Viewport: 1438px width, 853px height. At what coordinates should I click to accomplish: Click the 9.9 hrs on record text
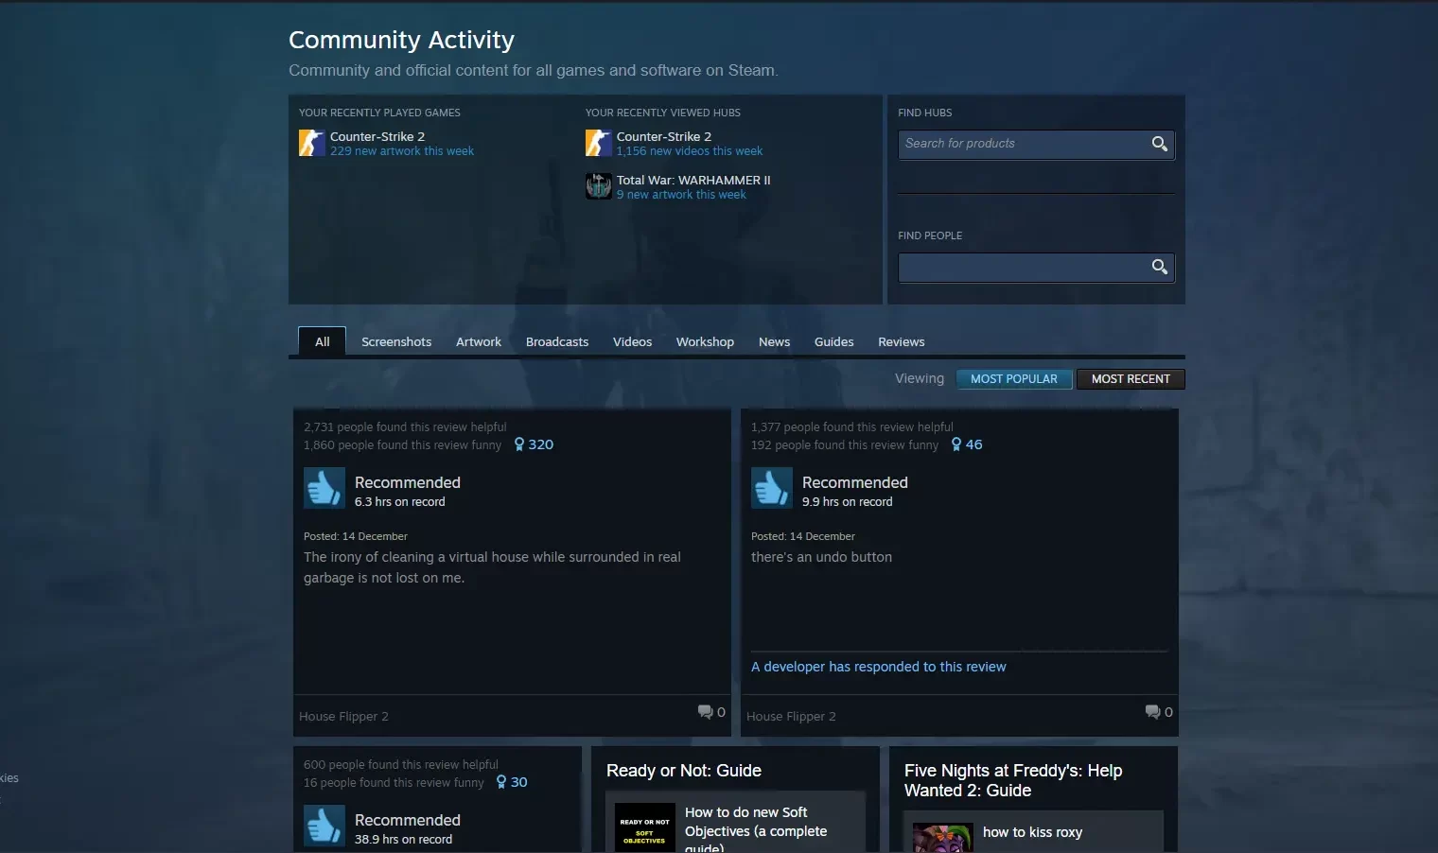point(847,502)
